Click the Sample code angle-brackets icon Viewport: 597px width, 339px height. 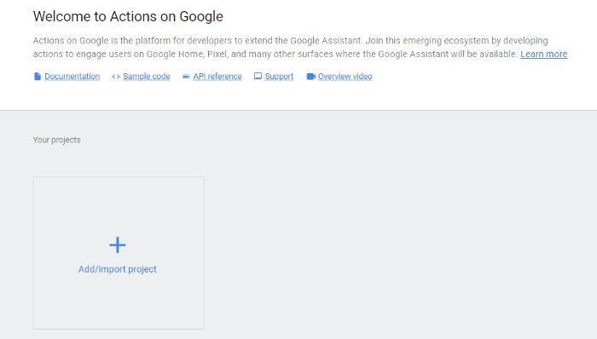click(116, 77)
